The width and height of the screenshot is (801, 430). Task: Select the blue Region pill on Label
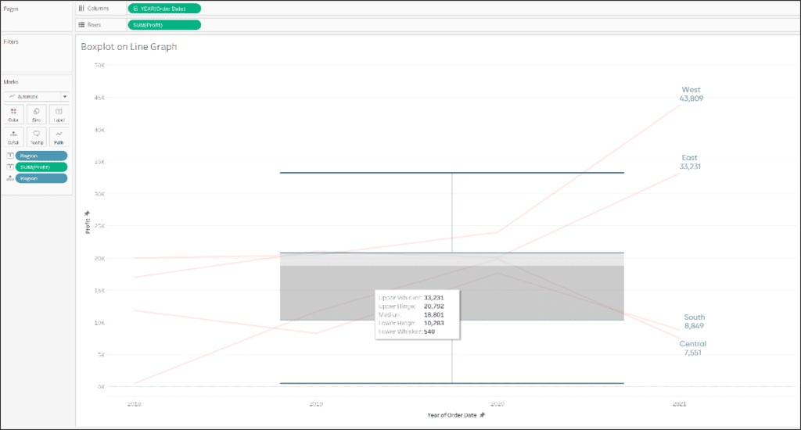(41, 156)
